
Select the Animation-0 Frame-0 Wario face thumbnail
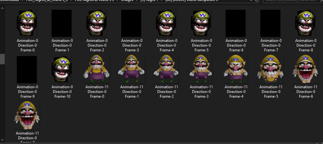(x=27, y=23)
